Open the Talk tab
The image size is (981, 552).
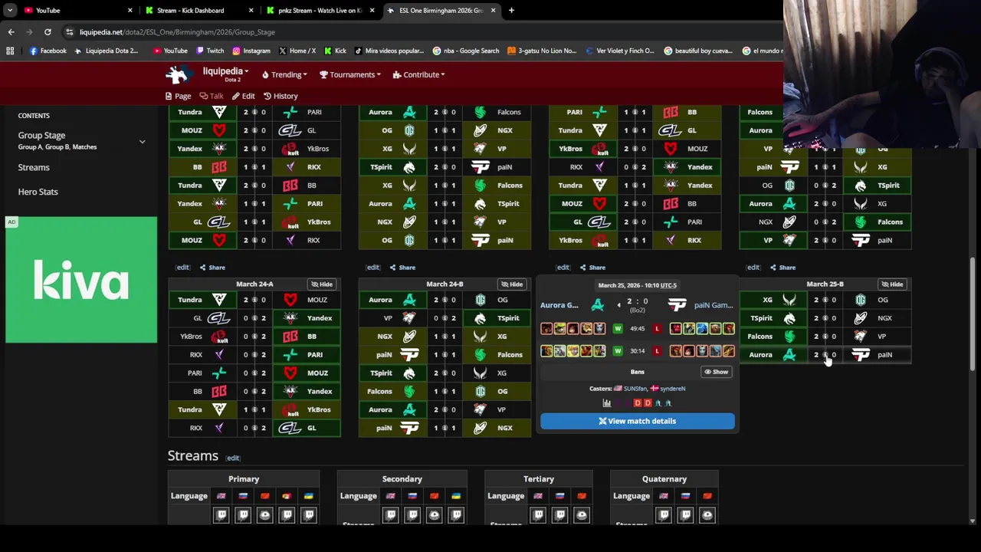pyautogui.click(x=211, y=96)
